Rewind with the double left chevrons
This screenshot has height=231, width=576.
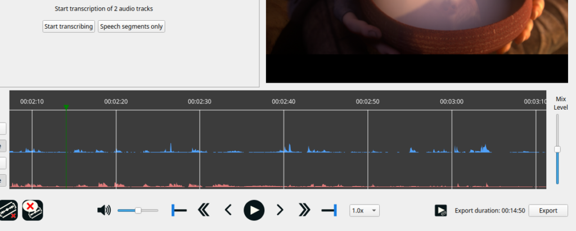[204, 210]
